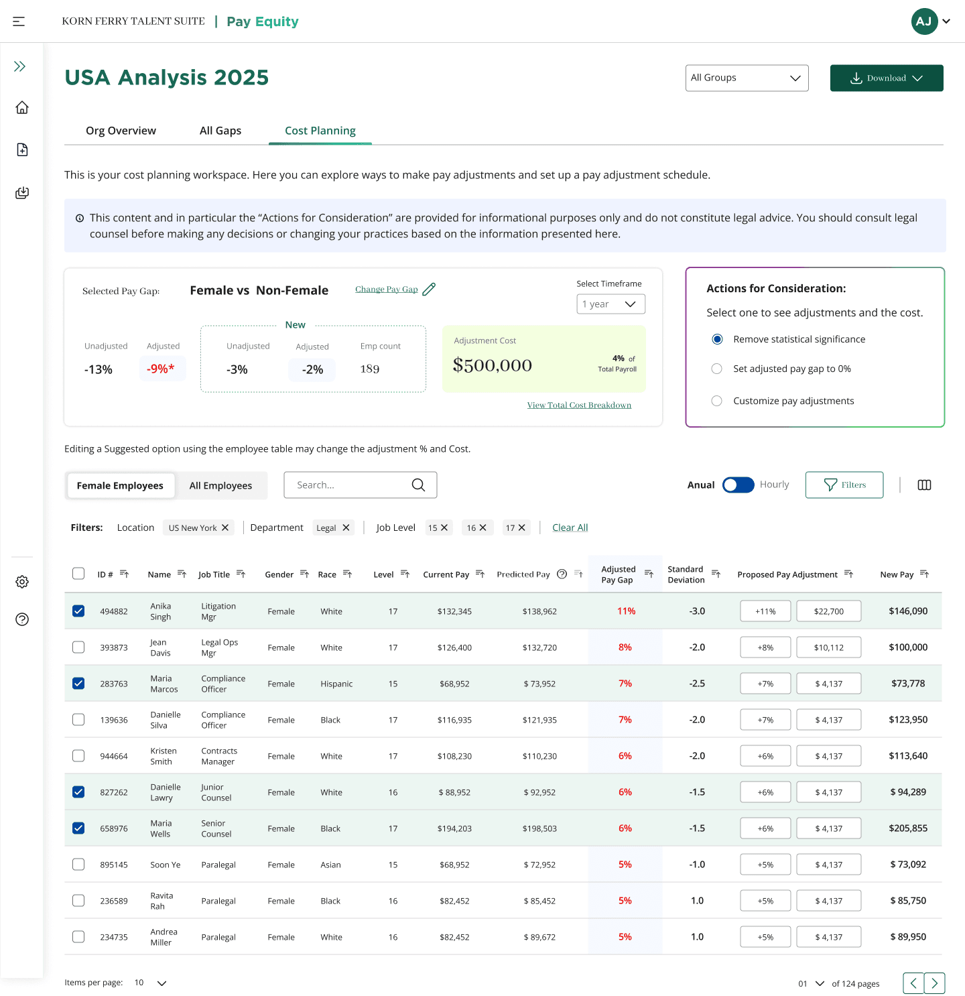The image size is (965, 996).
Task: Select Set adjusted pay gap to 0%
Action: (717, 369)
